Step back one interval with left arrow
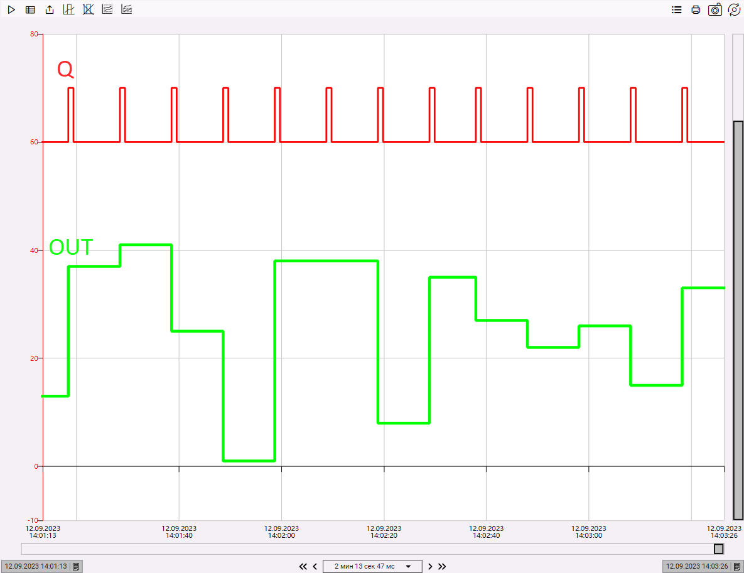Screen dimensions: 744x573 pyautogui.click(x=315, y=566)
